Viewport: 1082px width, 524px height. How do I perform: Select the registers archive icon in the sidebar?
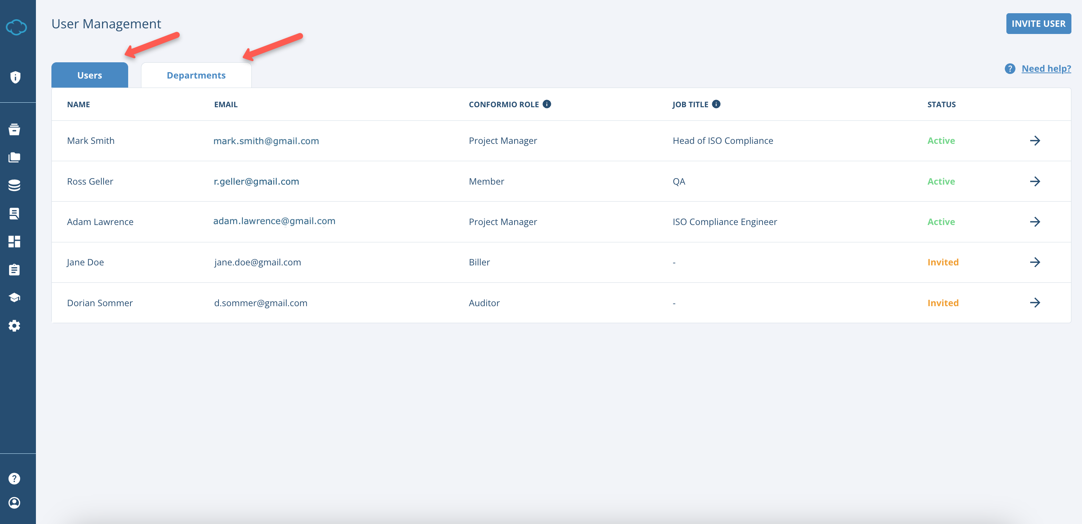pyautogui.click(x=15, y=129)
